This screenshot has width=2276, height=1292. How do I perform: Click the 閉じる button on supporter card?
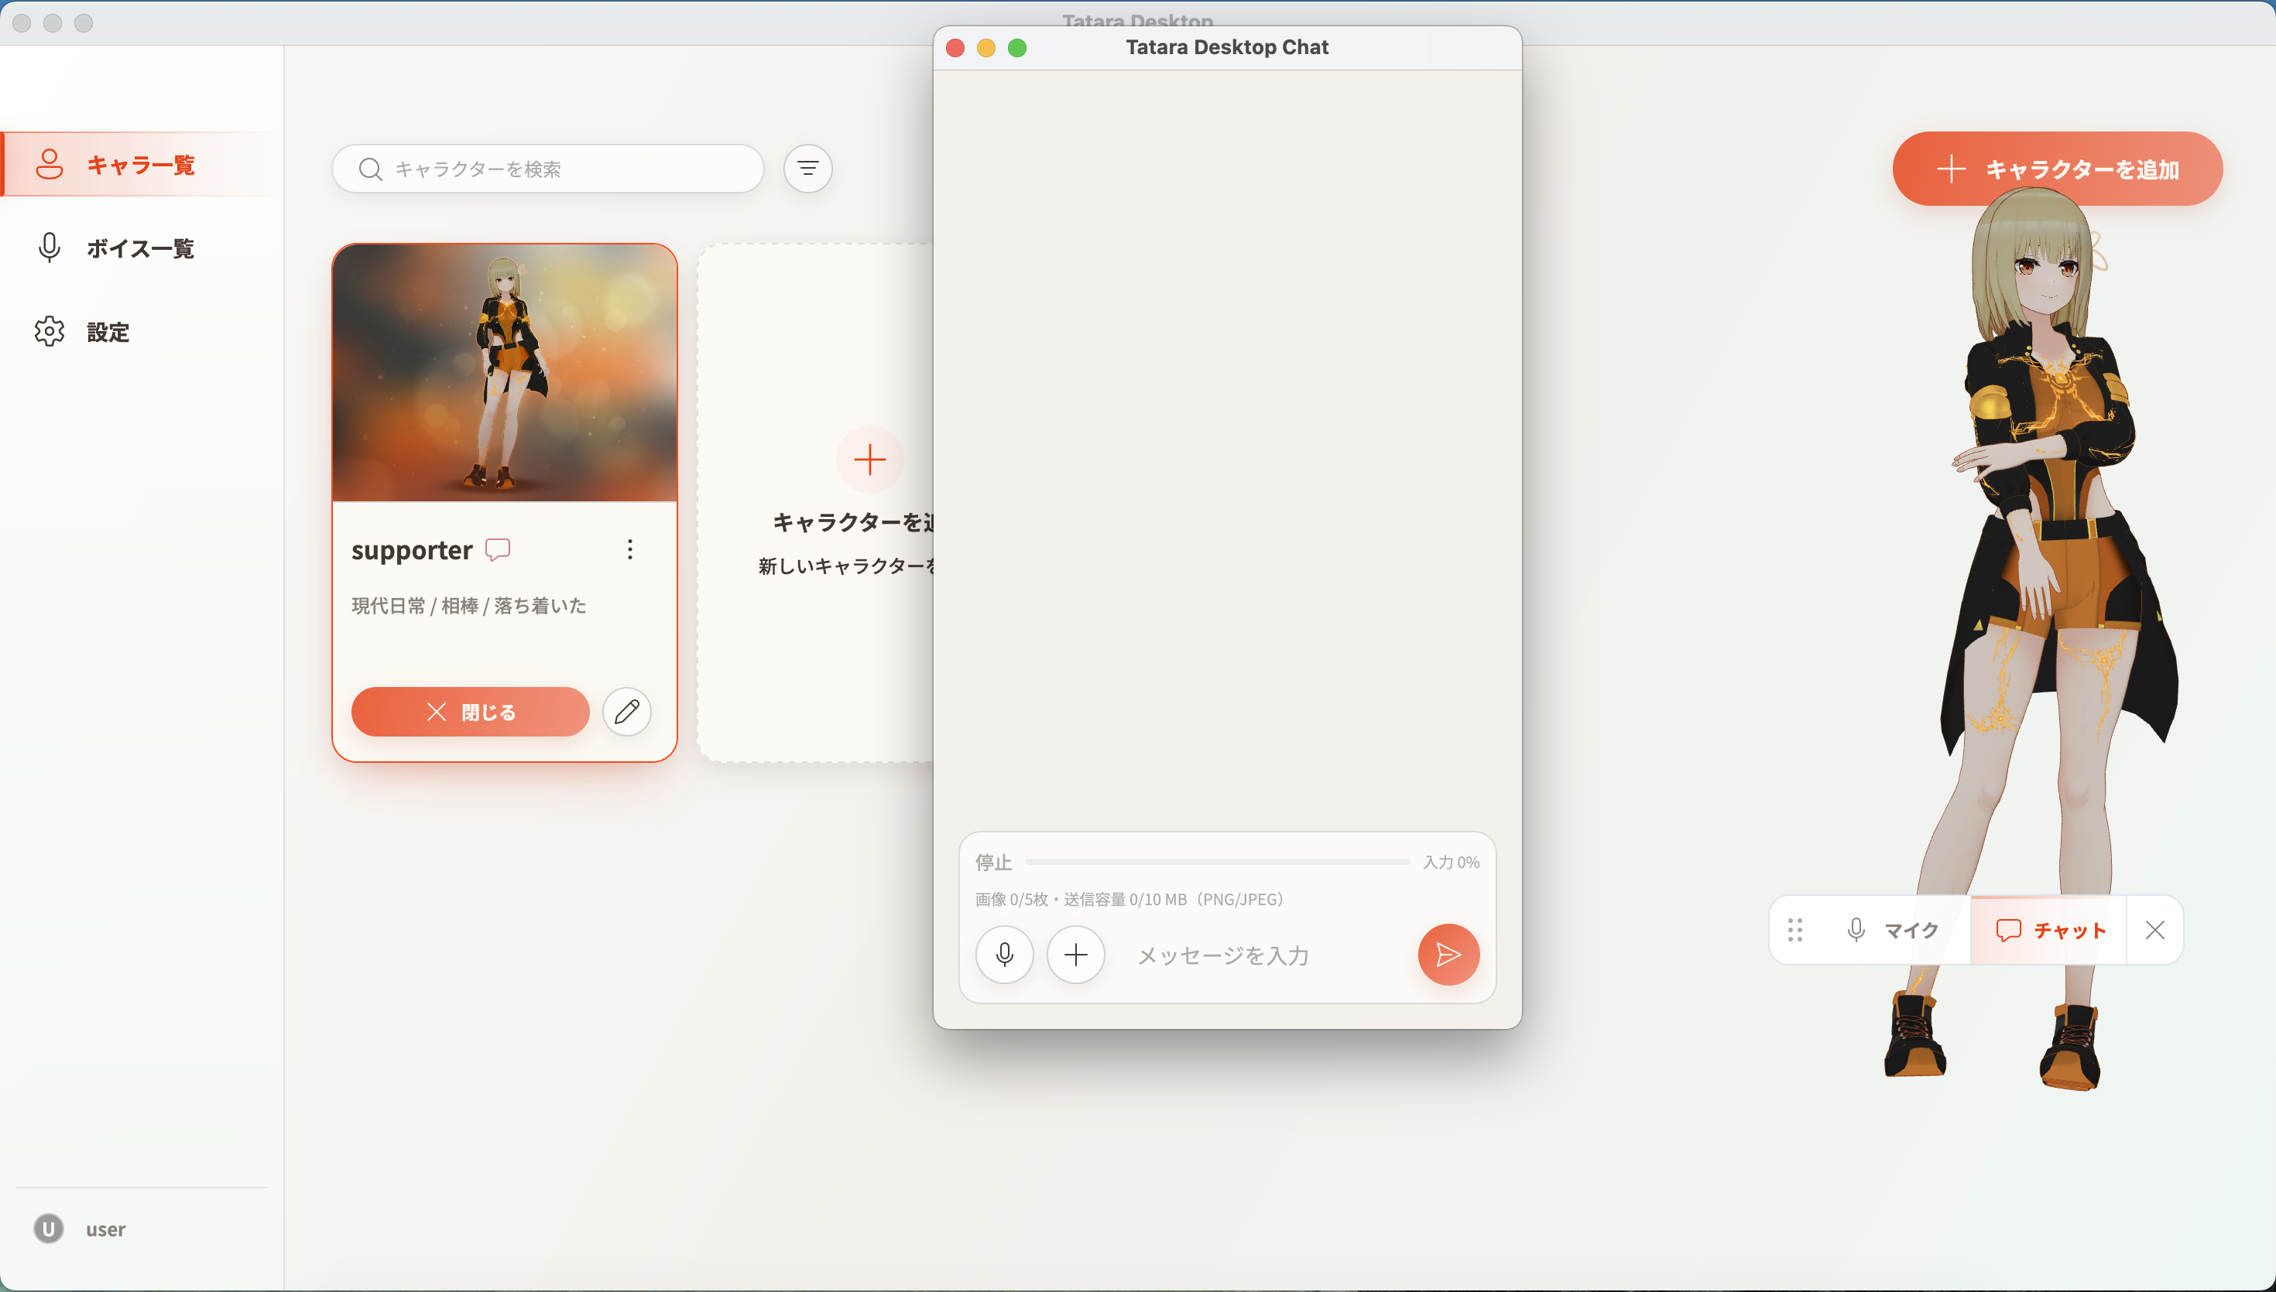471,712
